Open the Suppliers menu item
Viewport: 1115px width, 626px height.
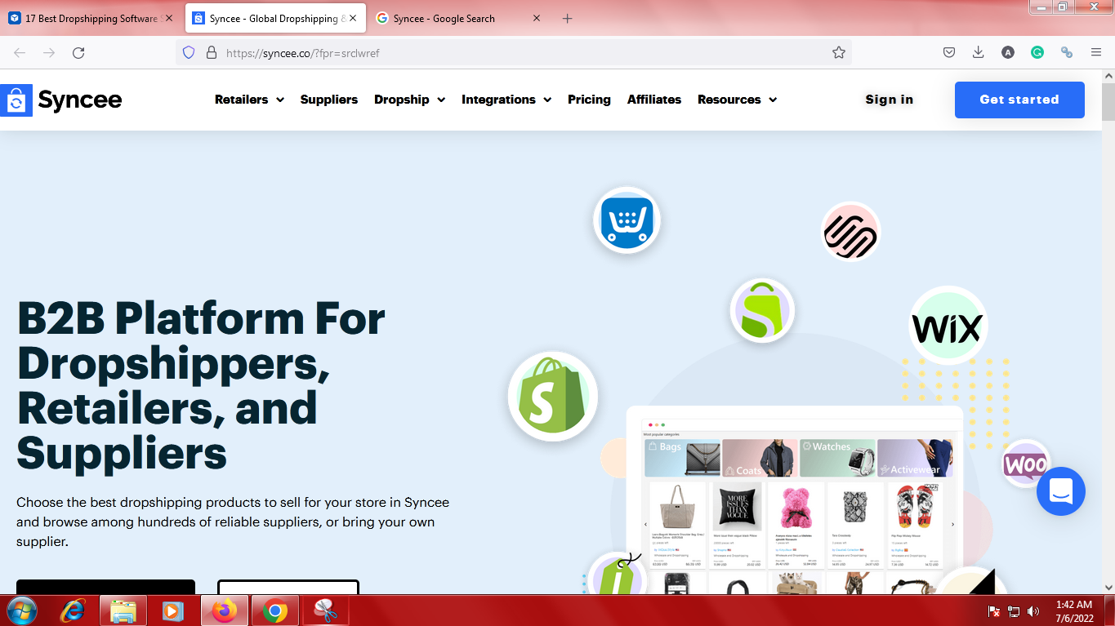coord(329,100)
